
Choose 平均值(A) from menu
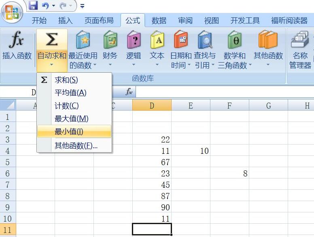pos(74,93)
